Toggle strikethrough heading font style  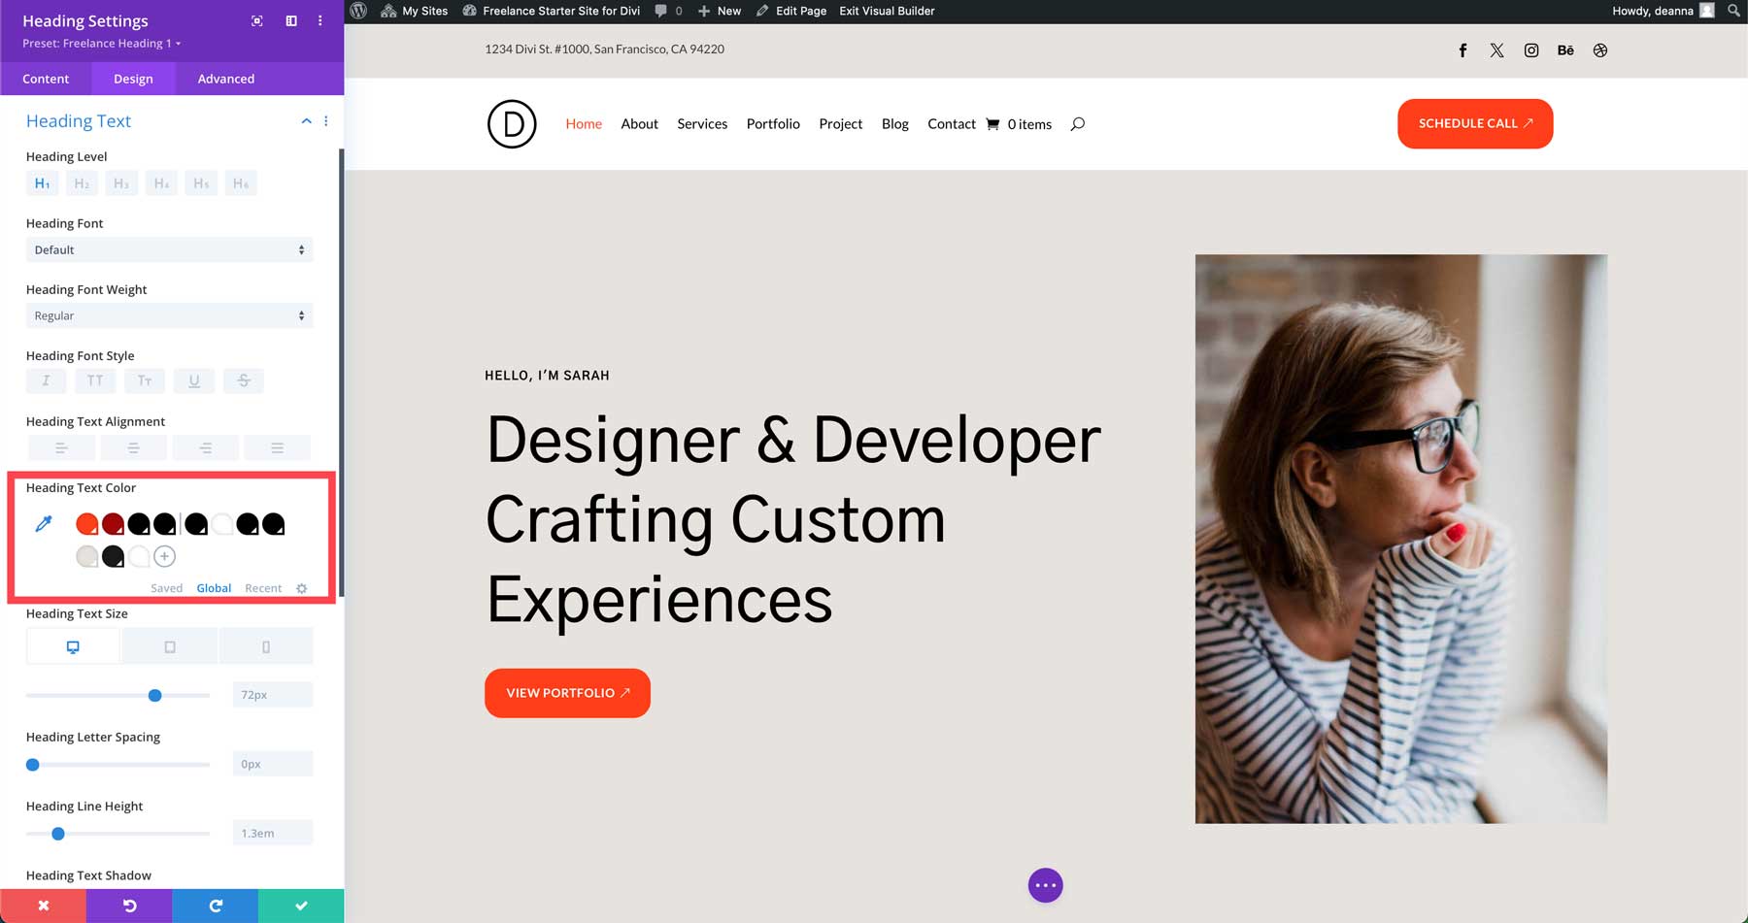click(x=244, y=380)
